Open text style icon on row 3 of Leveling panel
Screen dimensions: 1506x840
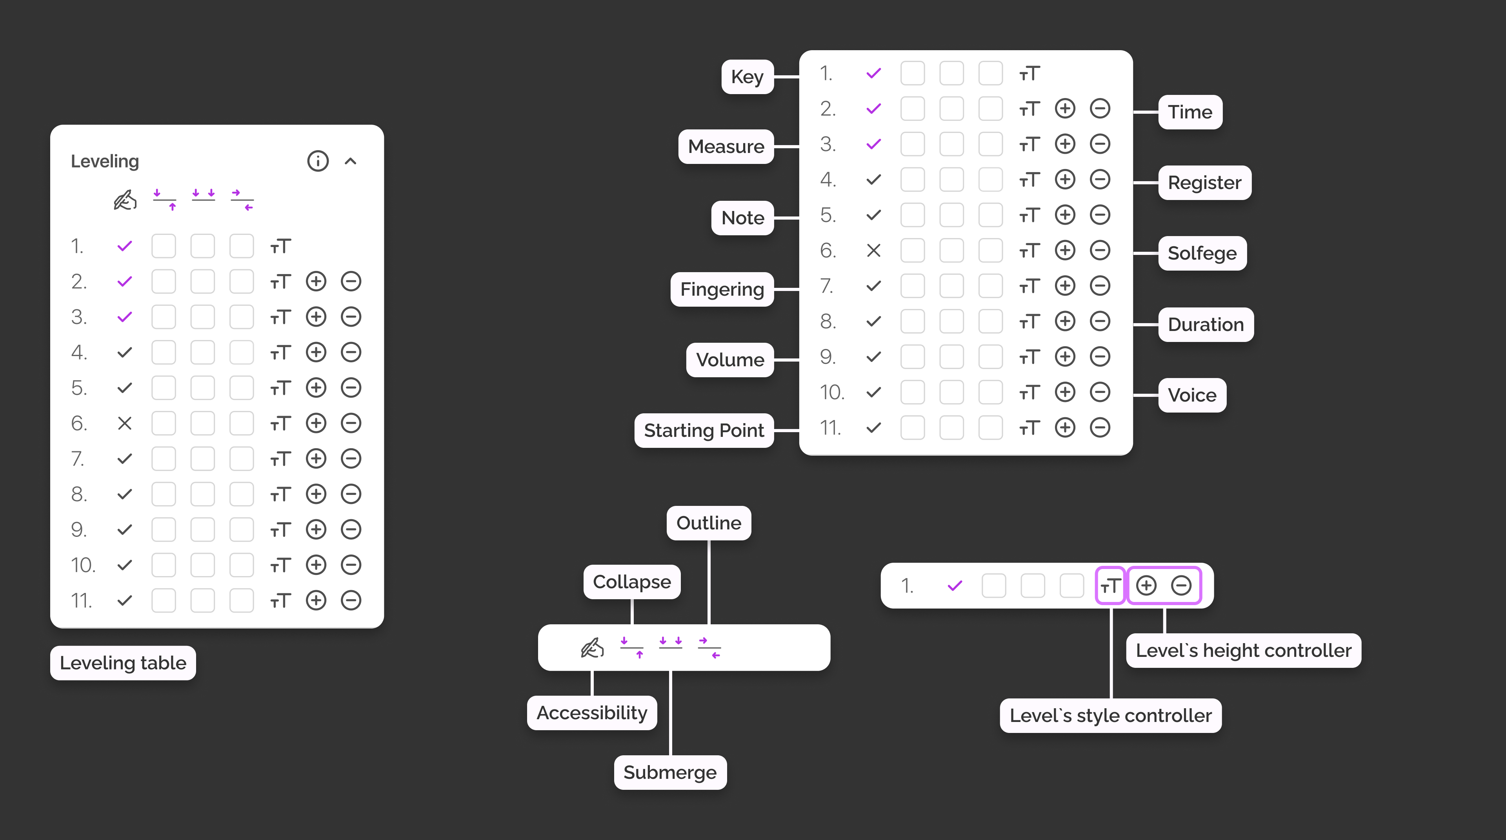click(281, 317)
